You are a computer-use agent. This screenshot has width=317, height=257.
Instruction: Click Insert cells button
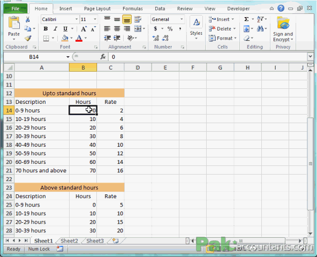(x=221, y=19)
